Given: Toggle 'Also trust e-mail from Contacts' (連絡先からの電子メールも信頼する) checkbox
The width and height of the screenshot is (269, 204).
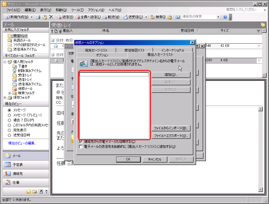Looking at the screenshot, I should click(x=81, y=142).
